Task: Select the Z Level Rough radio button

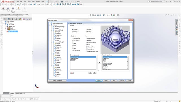Action: 73,38
